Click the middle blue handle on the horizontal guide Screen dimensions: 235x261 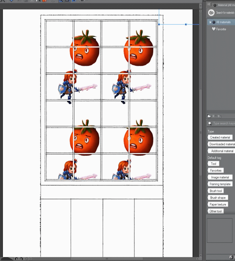point(186,24)
